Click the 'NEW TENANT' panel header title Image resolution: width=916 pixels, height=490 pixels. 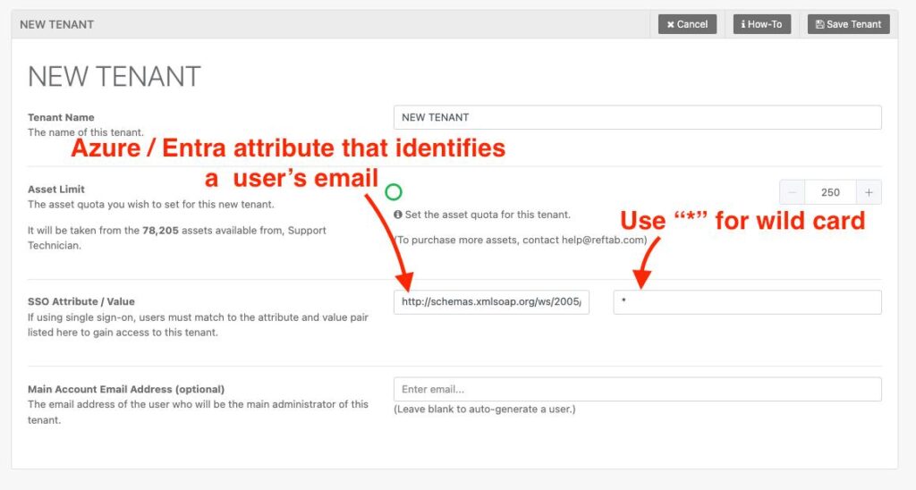coord(56,24)
